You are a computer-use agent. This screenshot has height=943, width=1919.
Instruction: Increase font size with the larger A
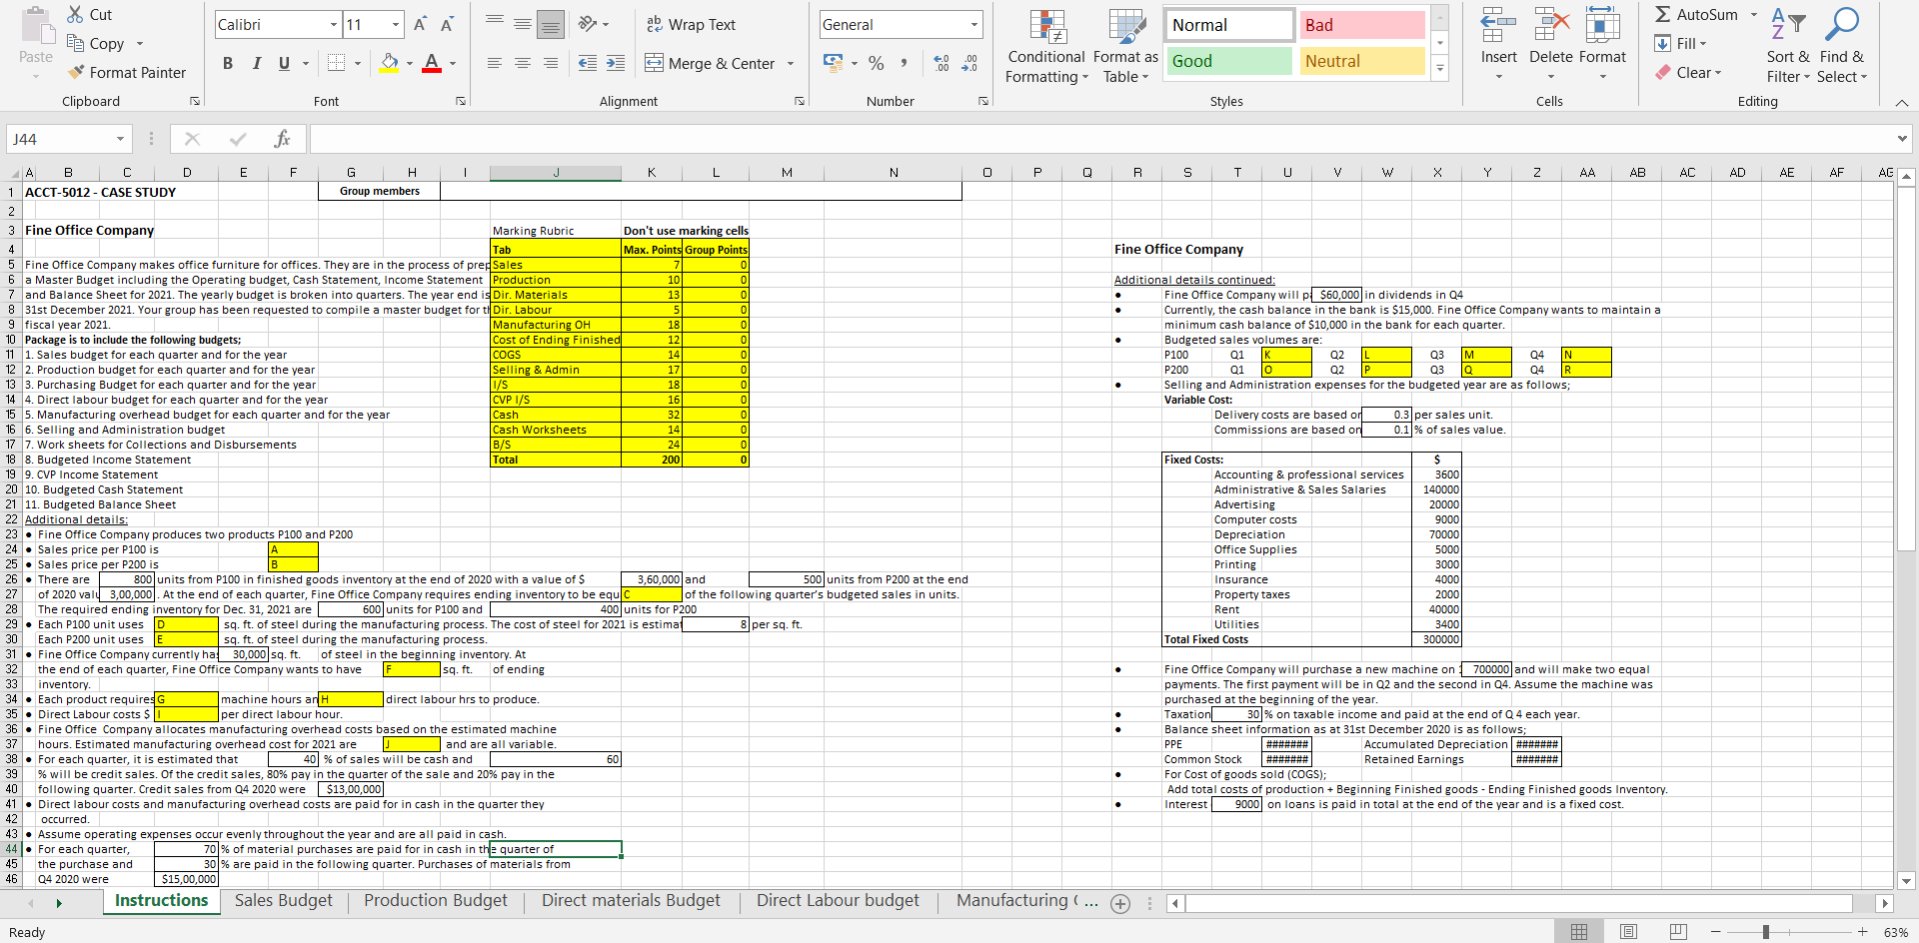coord(421,24)
